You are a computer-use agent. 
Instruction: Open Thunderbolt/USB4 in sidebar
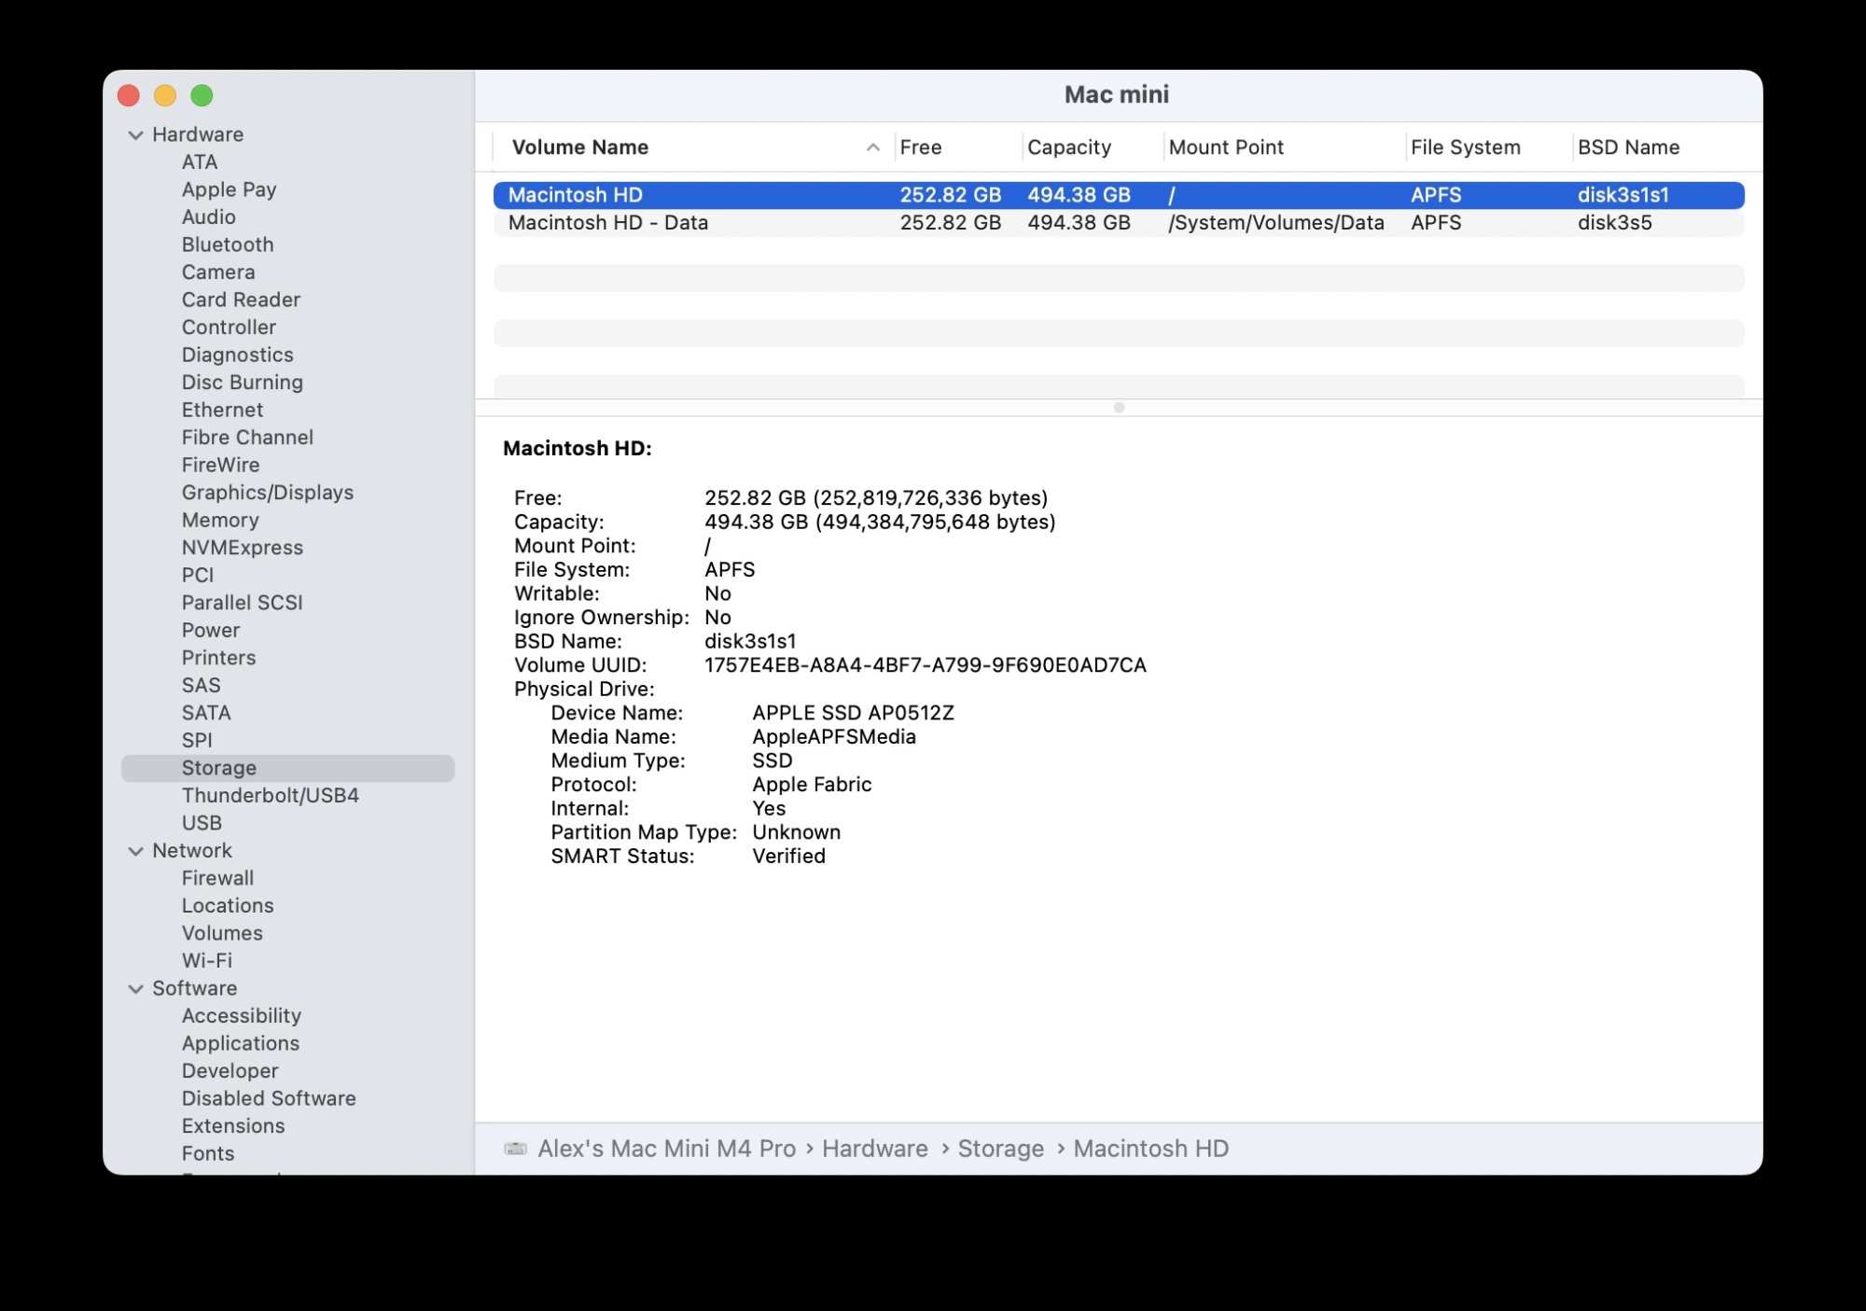point(270,796)
